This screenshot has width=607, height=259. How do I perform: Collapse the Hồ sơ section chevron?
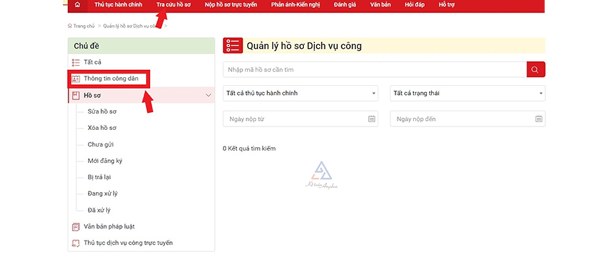click(208, 95)
